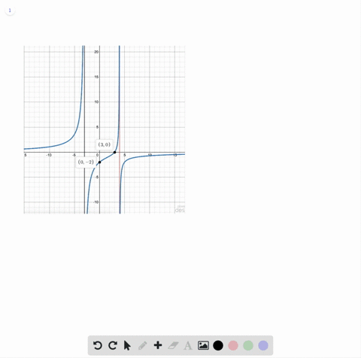The width and height of the screenshot is (361, 358).
Task: Click the undo arrow icon
Action: pos(98,345)
